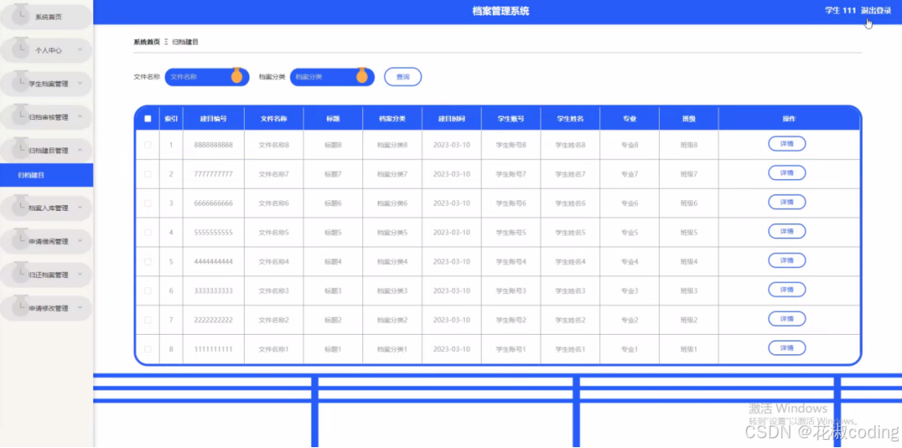Open 详情 for 文件名称3 row
902x448 pixels.
point(787,290)
